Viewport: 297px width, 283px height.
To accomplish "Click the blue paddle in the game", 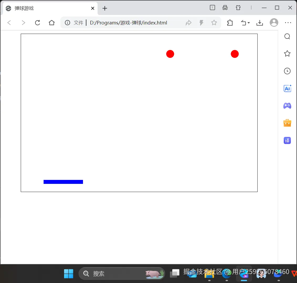I will tap(63, 182).
